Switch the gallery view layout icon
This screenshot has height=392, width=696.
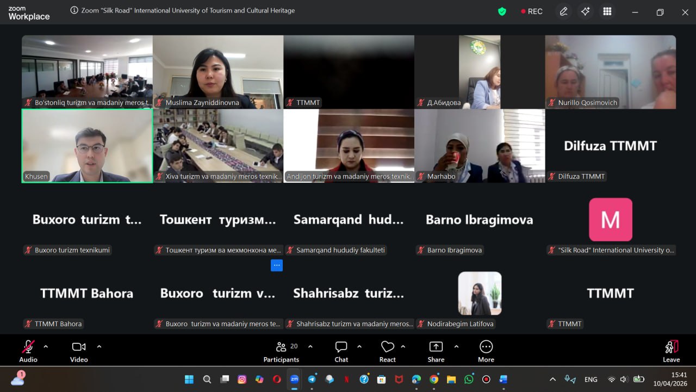pos(607,11)
